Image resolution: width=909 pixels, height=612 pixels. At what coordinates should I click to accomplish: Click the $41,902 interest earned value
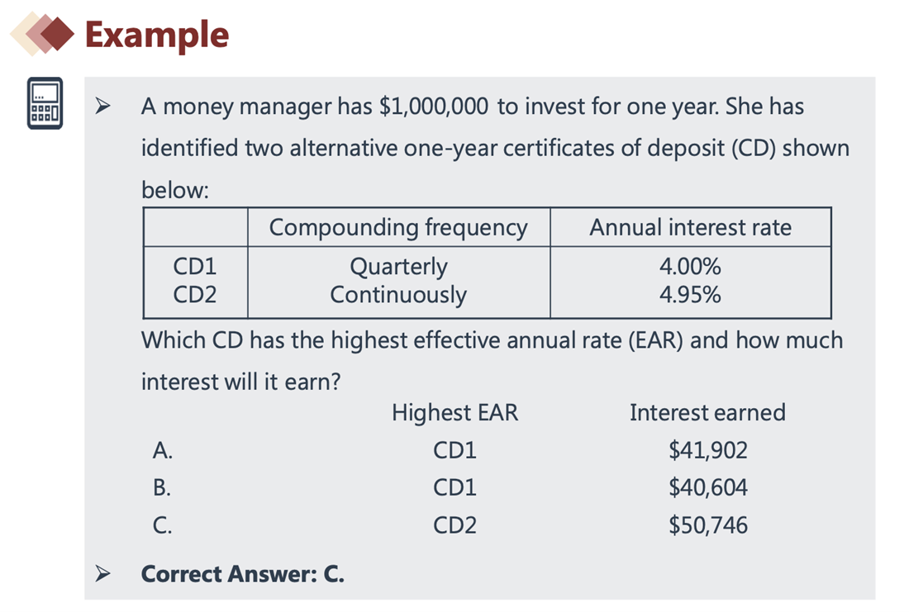(708, 450)
